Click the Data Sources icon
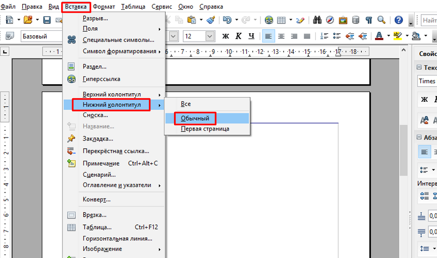The height and width of the screenshot is (258, 437). pyautogui.click(x=356, y=20)
